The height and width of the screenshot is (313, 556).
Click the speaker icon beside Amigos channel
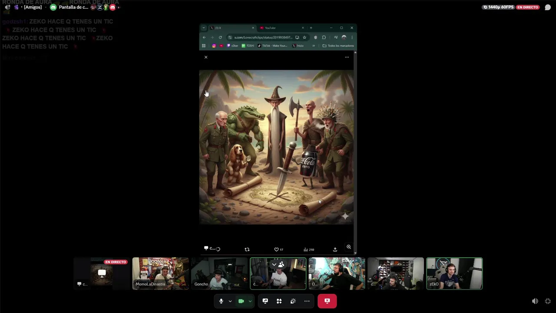(x=7, y=7)
